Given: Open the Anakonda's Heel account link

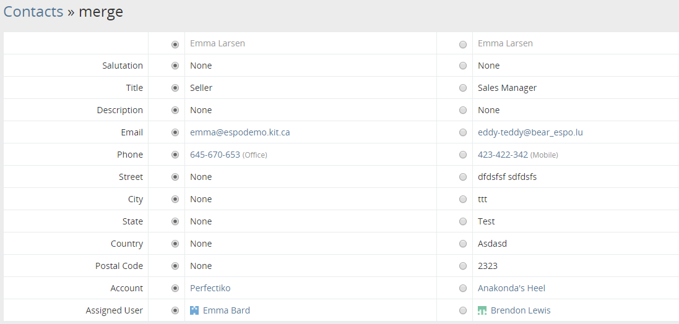Looking at the screenshot, I should point(511,288).
